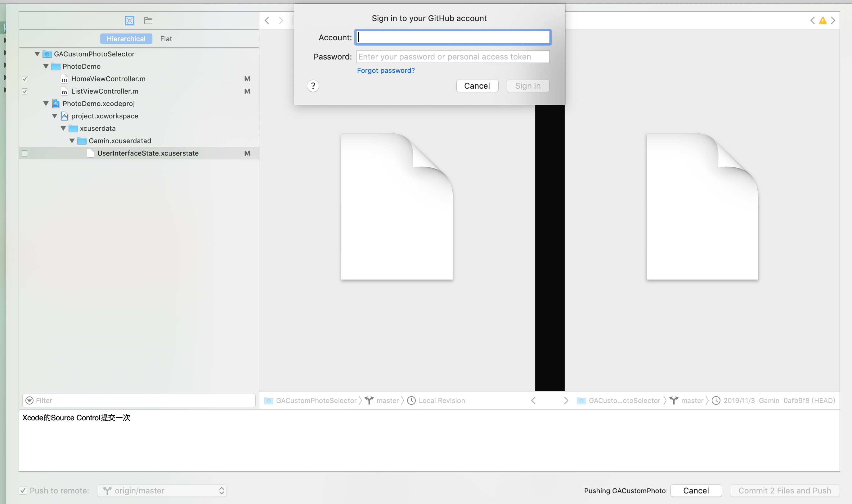852x504 pixels.
Task: Uncheck the HomeViewController.m checkbox
Action: point(25,79)
